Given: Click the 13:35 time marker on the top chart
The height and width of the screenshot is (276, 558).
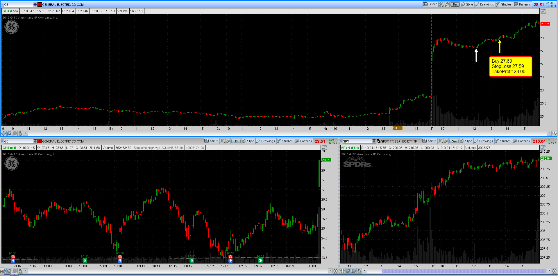Looking at the screenshot, I should pos(397,128).
